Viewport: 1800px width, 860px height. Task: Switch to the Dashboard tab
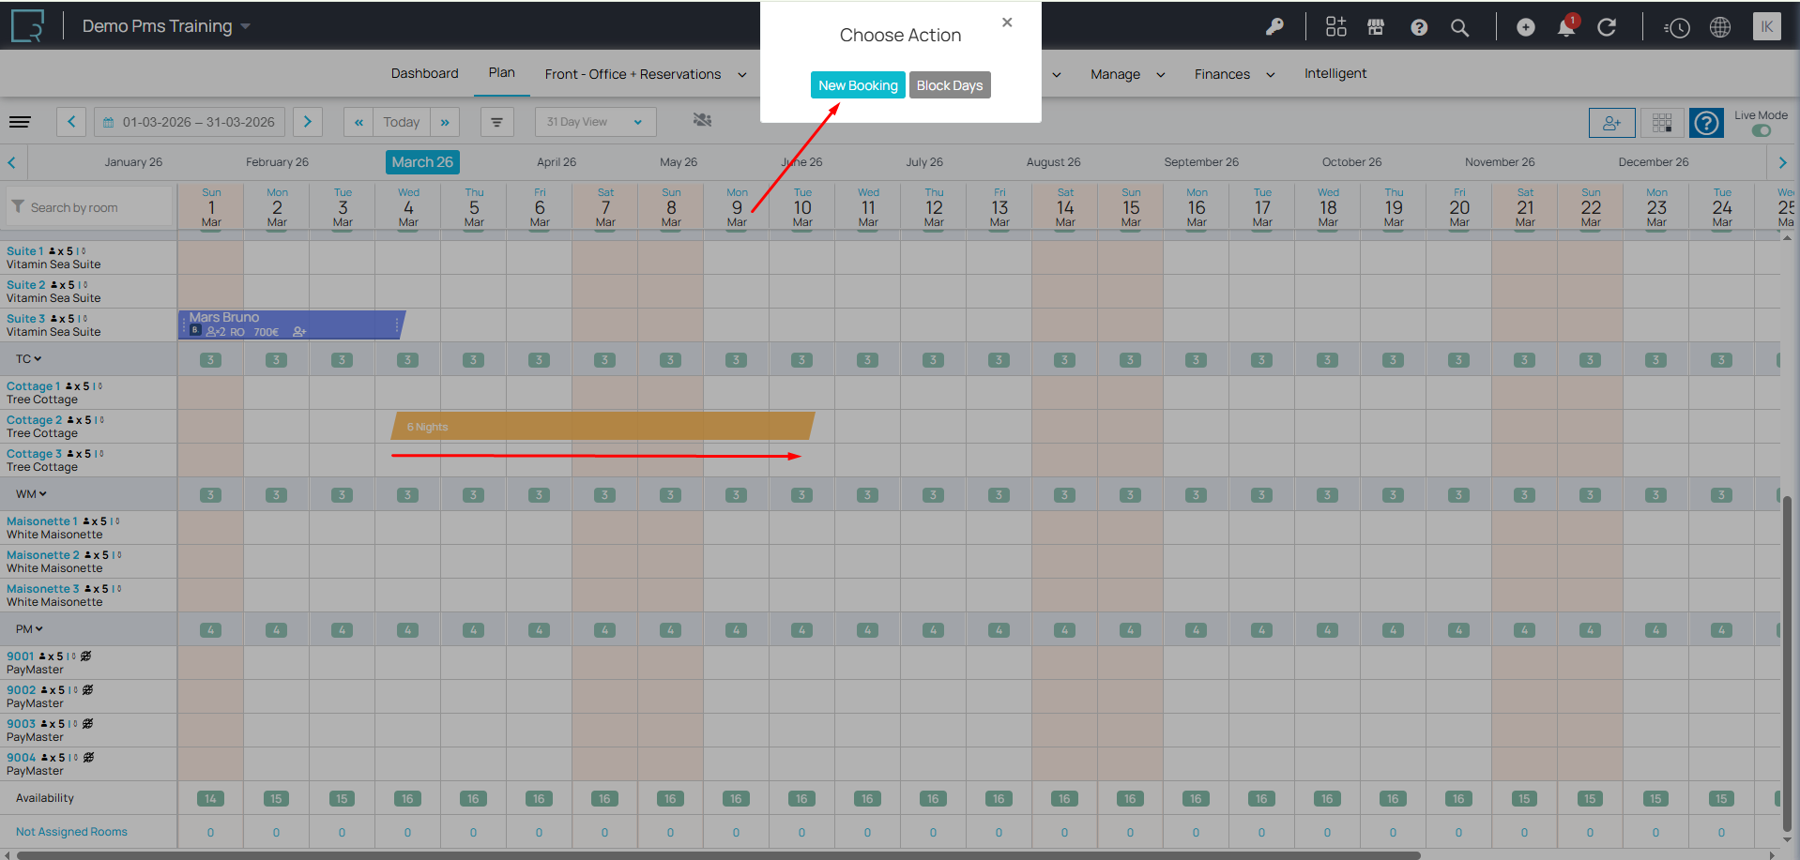(424, 73)
